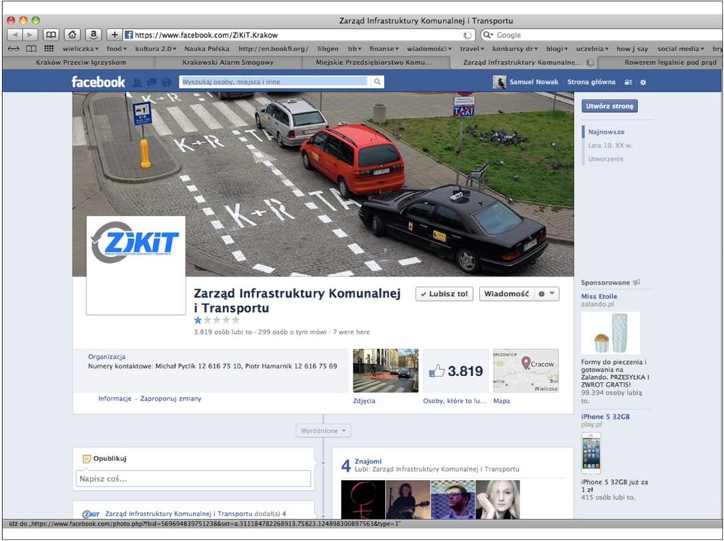Screen dimensions: 724x541
Task: Open the Miss Etoile sponsored ad link
Action: 599,297
